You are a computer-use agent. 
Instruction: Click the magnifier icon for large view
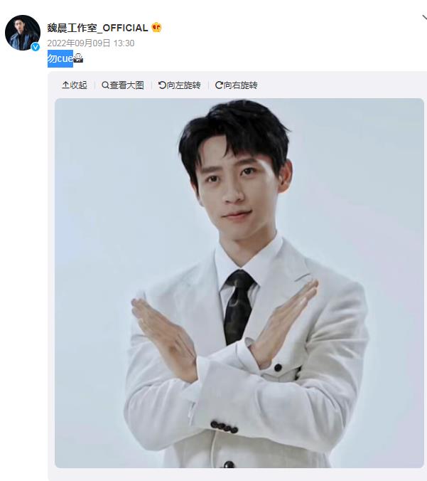coord(105,85)
